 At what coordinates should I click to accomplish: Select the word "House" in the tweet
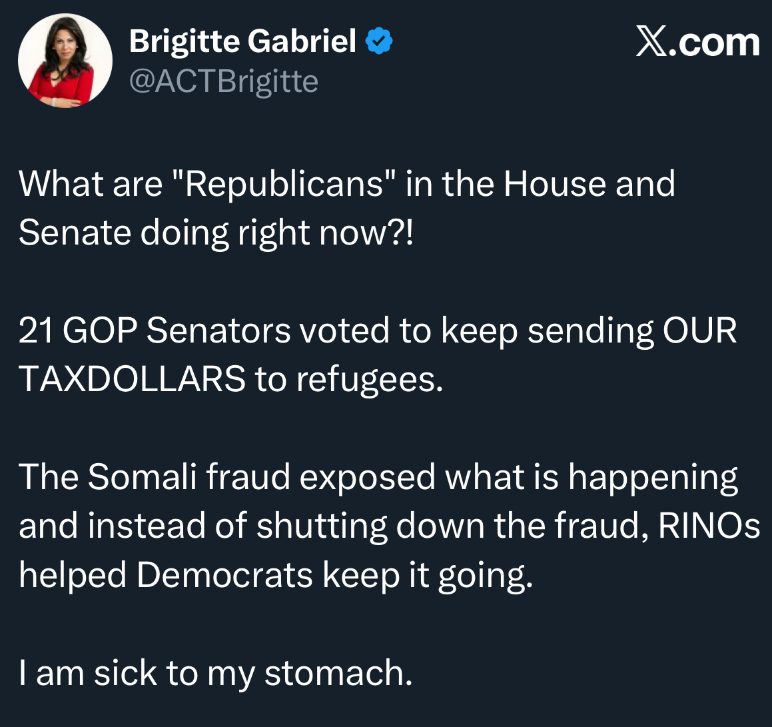point(546,184)
